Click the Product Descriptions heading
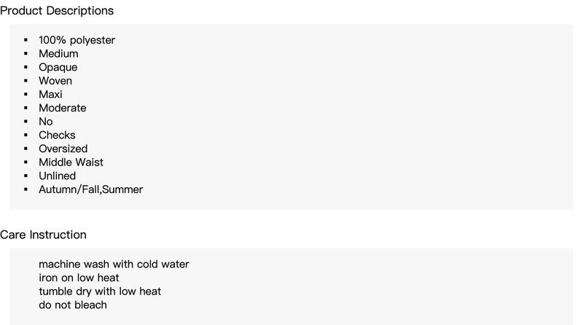This screenshot has width=583, height=325. [57, 11]
